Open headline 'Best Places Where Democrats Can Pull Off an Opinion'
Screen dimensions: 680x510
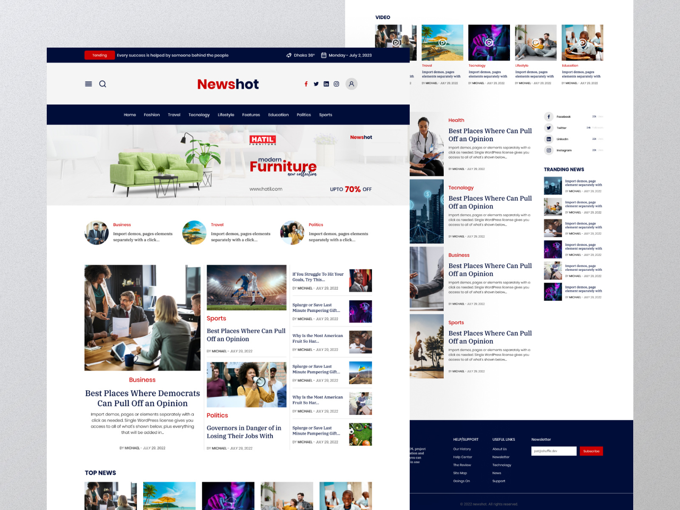[142, 398]
